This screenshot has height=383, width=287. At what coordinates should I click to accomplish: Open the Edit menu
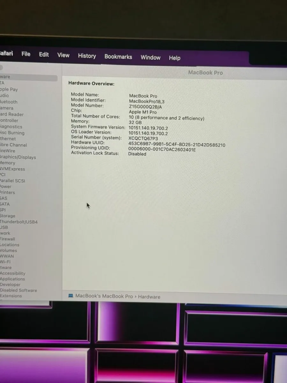[44, 54]
